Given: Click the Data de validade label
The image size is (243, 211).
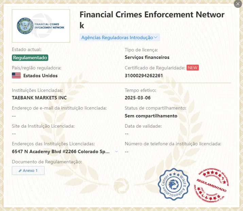Looking at the screenshot, I should 143,126.
